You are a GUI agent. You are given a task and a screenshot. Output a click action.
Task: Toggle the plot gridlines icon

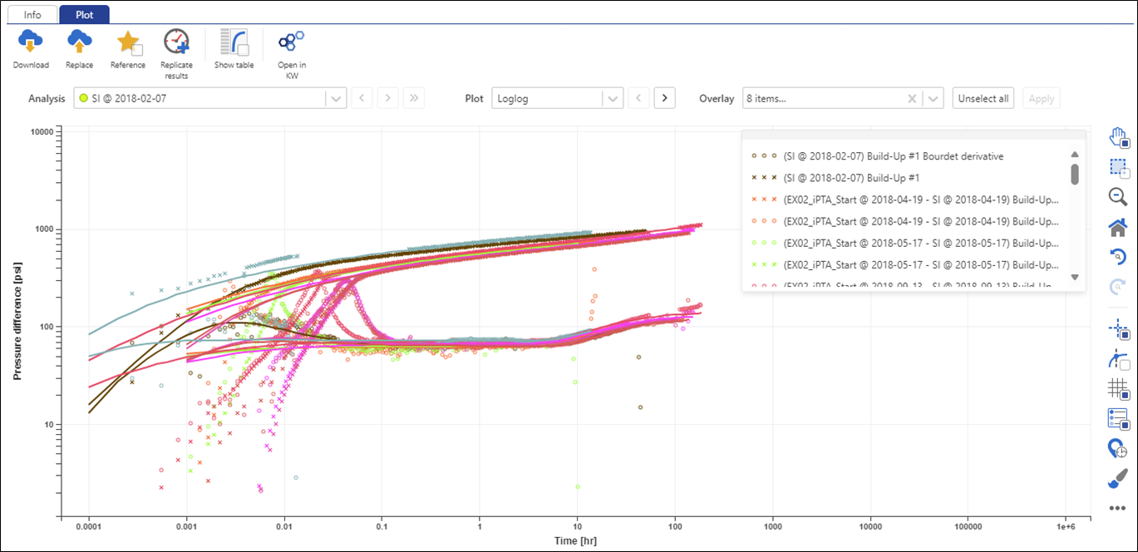coord(1118,389)
